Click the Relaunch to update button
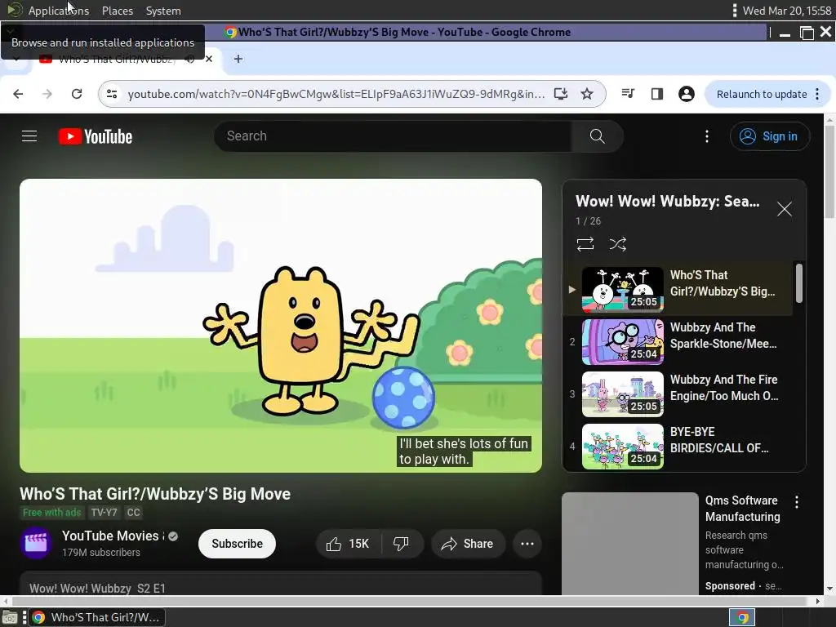Viewport: 836px width, 627px height. [x=762, y=94]
